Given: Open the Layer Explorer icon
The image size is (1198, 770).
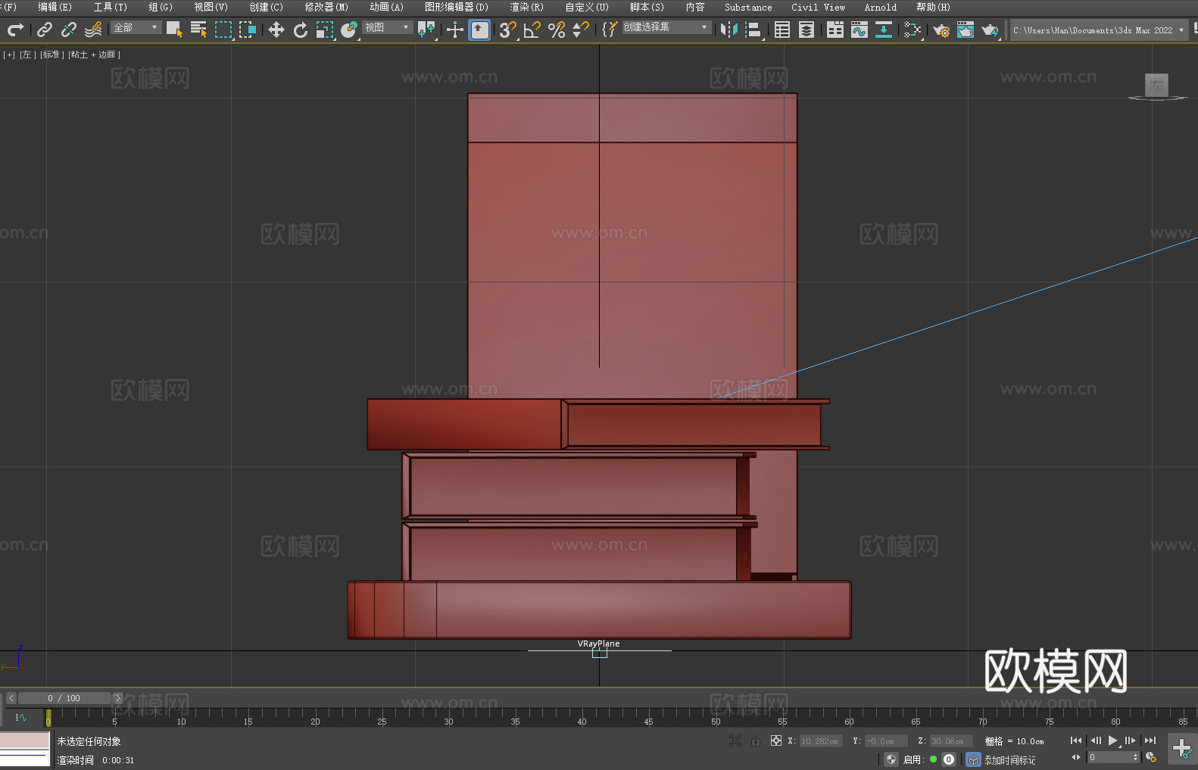Looking at the screenshot, I should (x=806, y=30).
